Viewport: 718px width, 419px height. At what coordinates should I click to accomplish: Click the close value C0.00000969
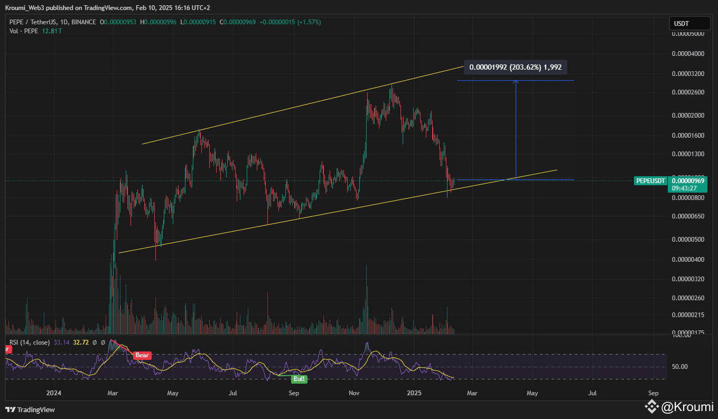point(238,22)
